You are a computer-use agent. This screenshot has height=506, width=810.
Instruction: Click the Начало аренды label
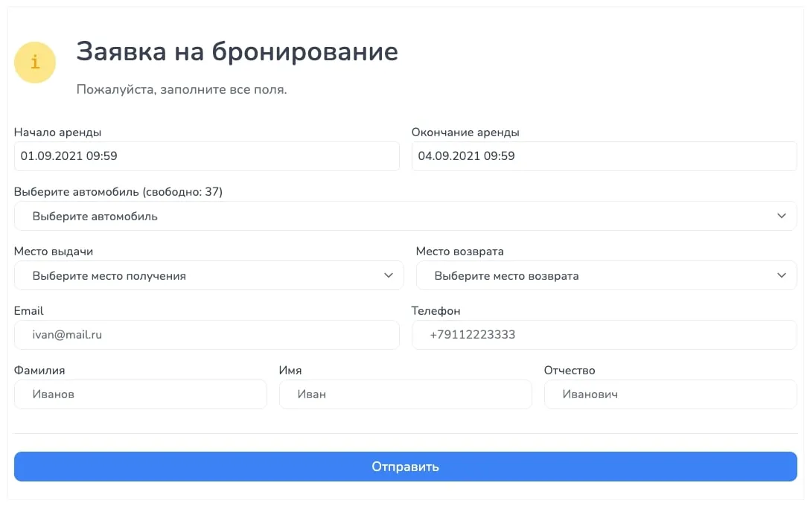click(x=57, y=132)
